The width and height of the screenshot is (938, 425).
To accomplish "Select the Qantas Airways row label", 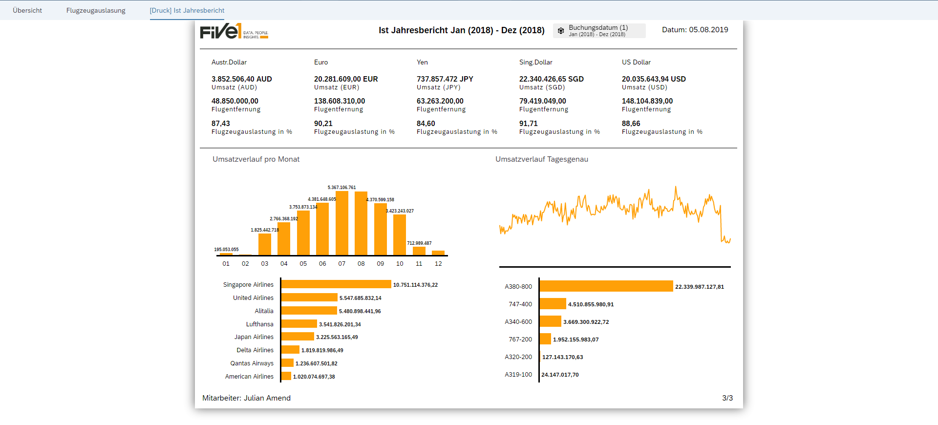I will [252, 363].
